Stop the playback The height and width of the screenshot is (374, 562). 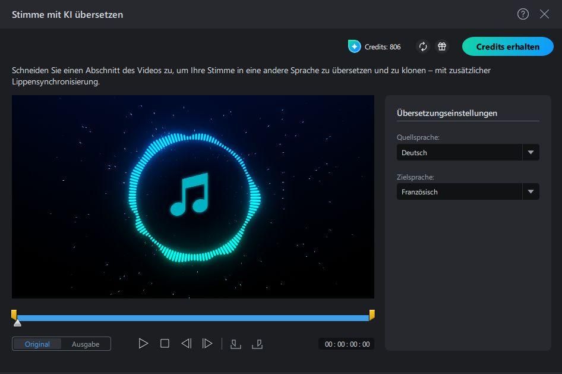[165, 344]
